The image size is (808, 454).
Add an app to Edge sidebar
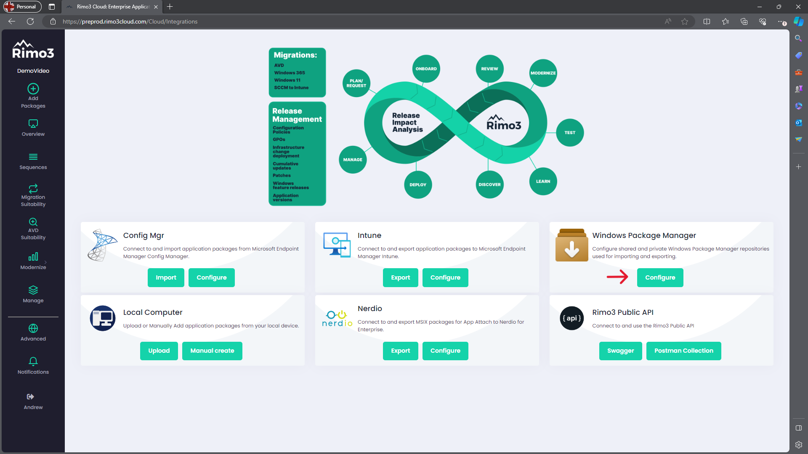coord(798,167)
